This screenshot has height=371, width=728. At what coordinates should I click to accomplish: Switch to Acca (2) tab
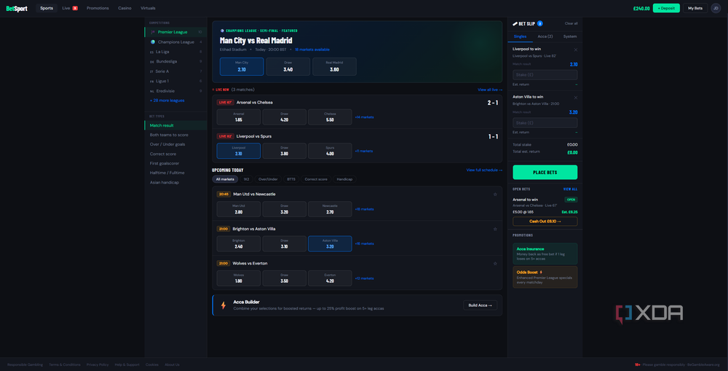point(545,36)
